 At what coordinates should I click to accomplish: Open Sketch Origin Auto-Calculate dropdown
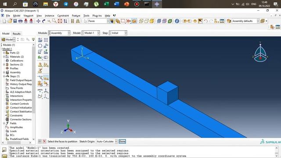(107, 141)
